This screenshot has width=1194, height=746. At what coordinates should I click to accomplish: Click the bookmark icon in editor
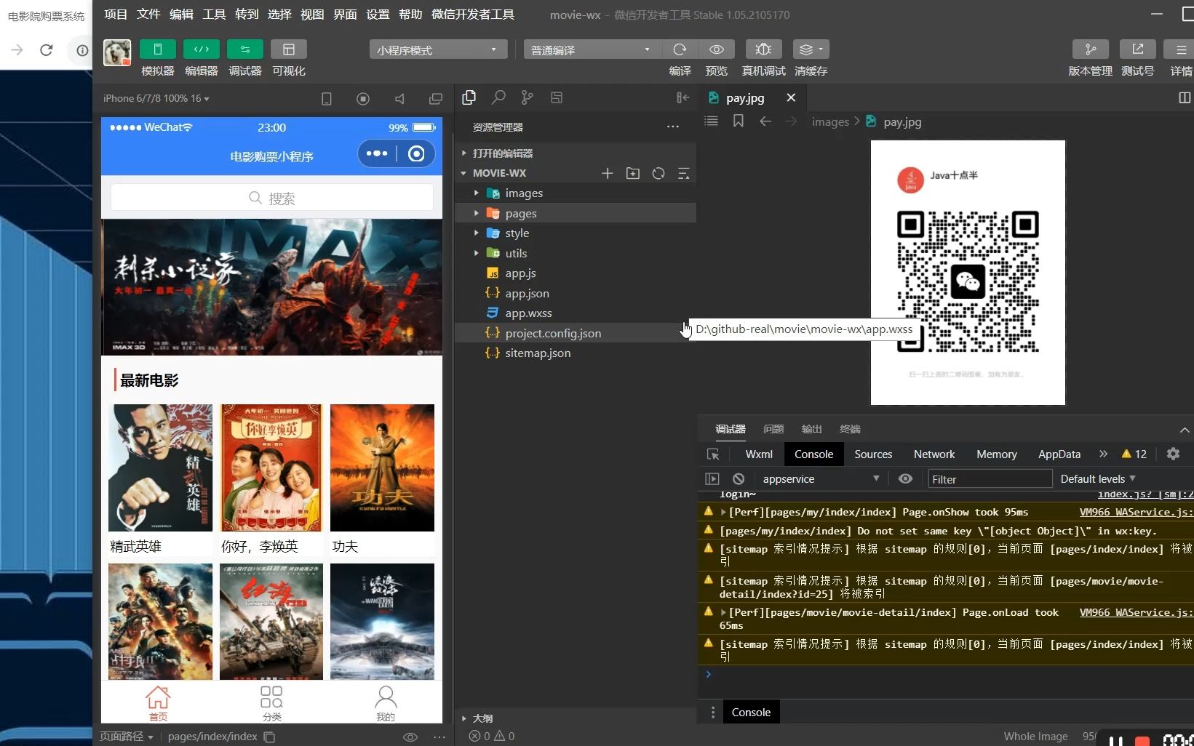(738, 121)
